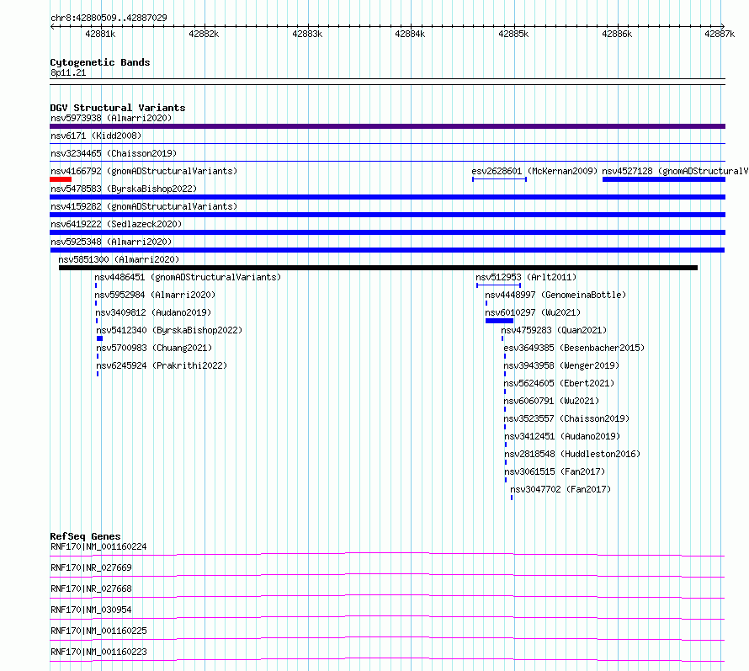Open nsv5925348 (Almarri2020) label
The height and width of the screenshot is (671, 749).
[111, 242]
